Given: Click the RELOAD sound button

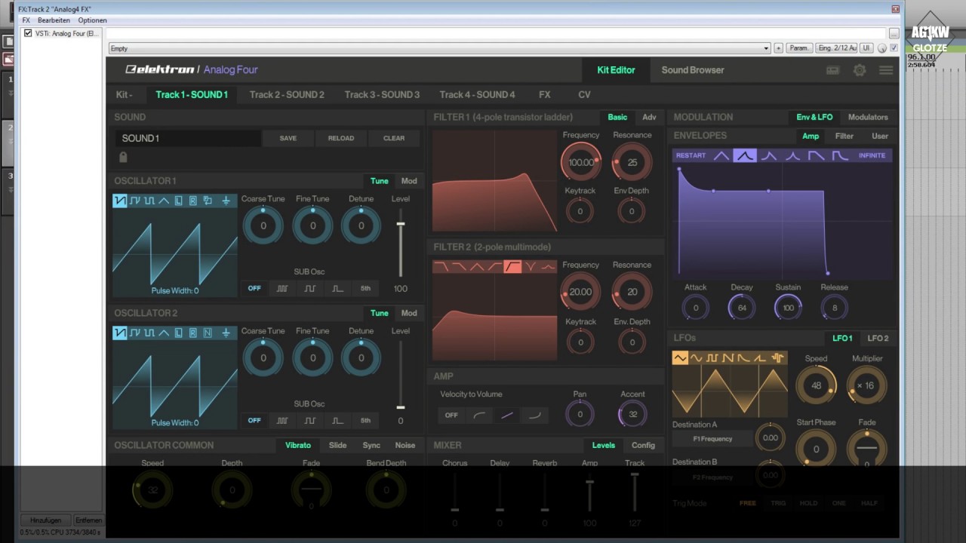Looking at the screenshot, I should pyautogui.click(x=341, y=138).
